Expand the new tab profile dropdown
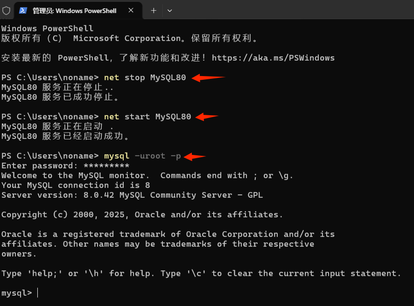 170,11
